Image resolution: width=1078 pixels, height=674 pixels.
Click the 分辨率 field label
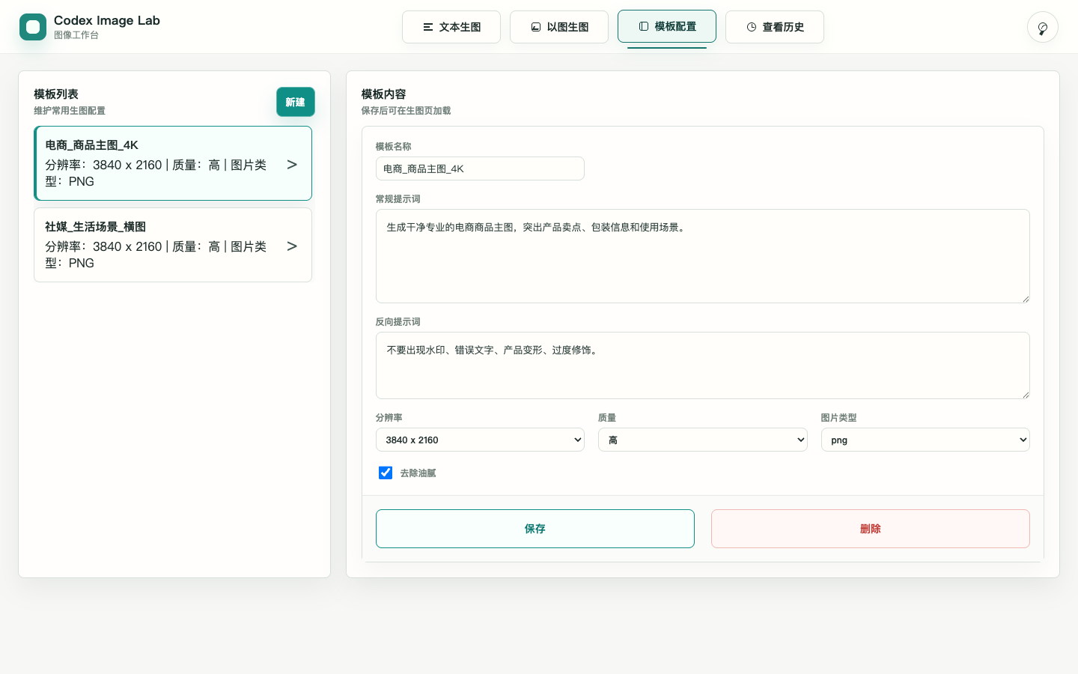coord(389,418)
